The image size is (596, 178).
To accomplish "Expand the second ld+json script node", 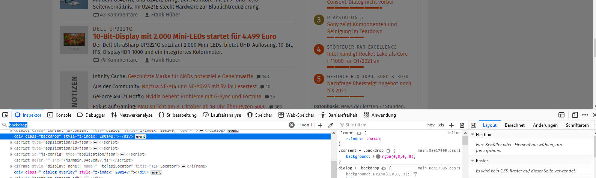I will [x=11, y=148].
